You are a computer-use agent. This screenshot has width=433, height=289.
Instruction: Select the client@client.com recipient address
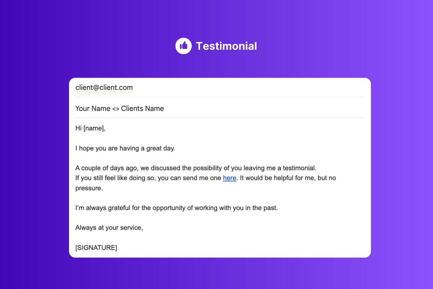(x=104, y=88)
